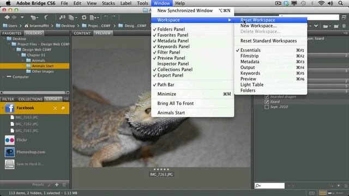Toggle Filter Panel in Window menu

pos(192,52)
